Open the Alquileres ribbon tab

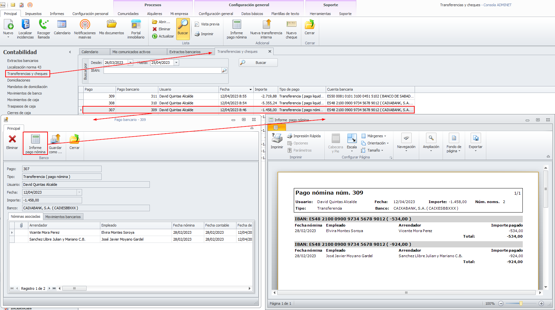tap(154, 14)
